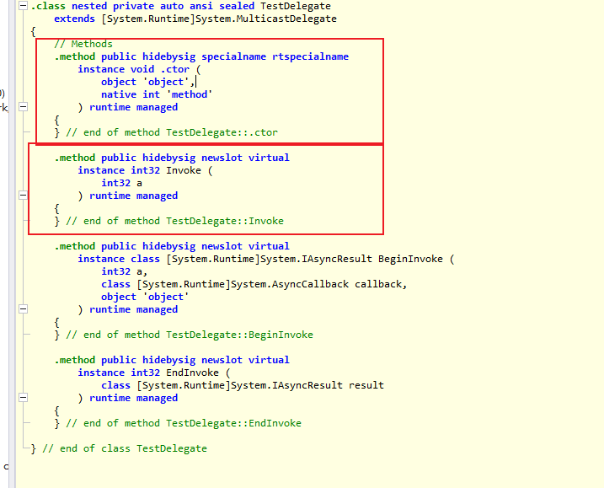Viewport: 604px width, 488px height.
Task: Click 'System.IAsyncResult' on the BeginInvoke line
Action: pos(316,259)
